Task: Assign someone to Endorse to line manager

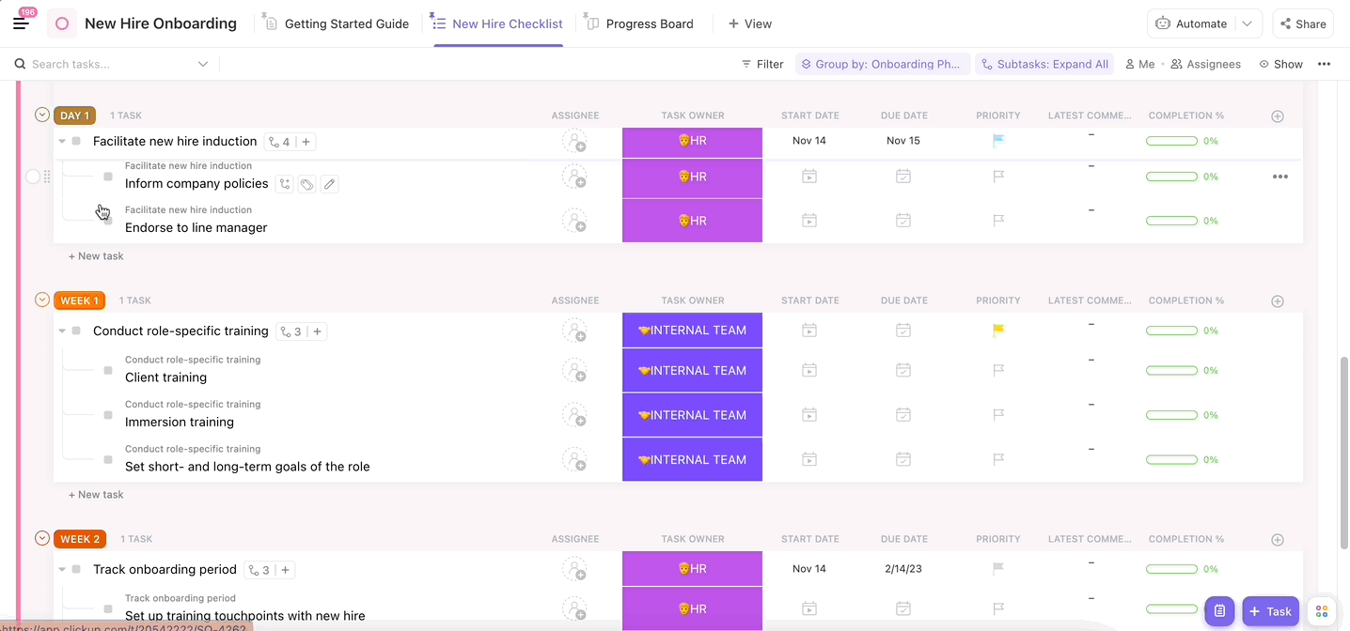Action: (x=574, y=222)
